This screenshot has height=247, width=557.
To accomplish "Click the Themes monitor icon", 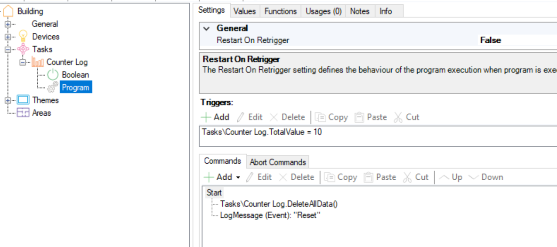I will click(x=23, y=100).
